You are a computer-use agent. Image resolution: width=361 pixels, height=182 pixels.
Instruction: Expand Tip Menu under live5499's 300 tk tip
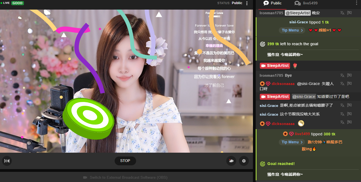click(292, 142)
